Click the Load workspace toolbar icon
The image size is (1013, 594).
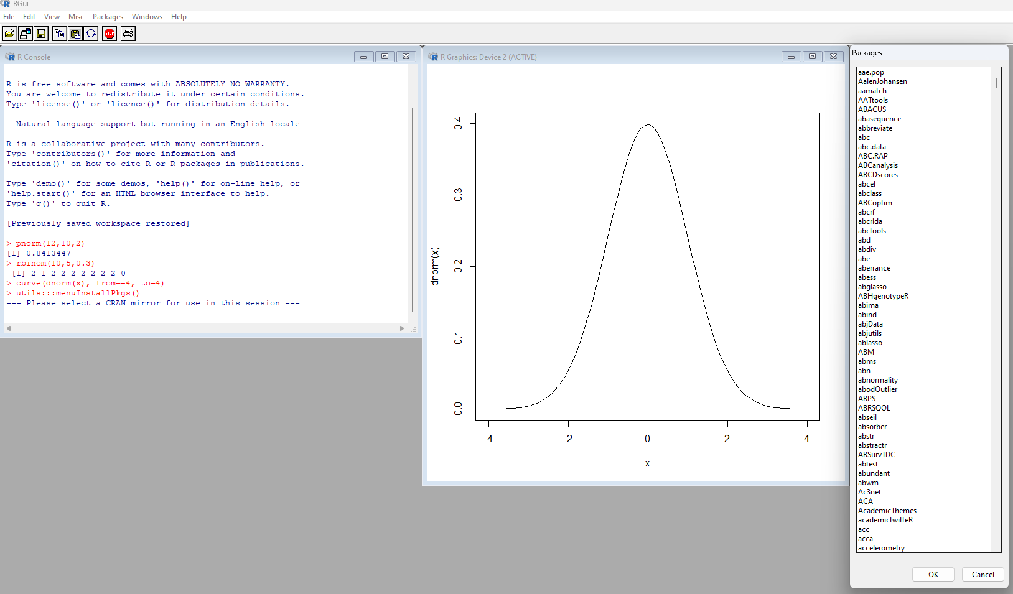click(26, 34)
